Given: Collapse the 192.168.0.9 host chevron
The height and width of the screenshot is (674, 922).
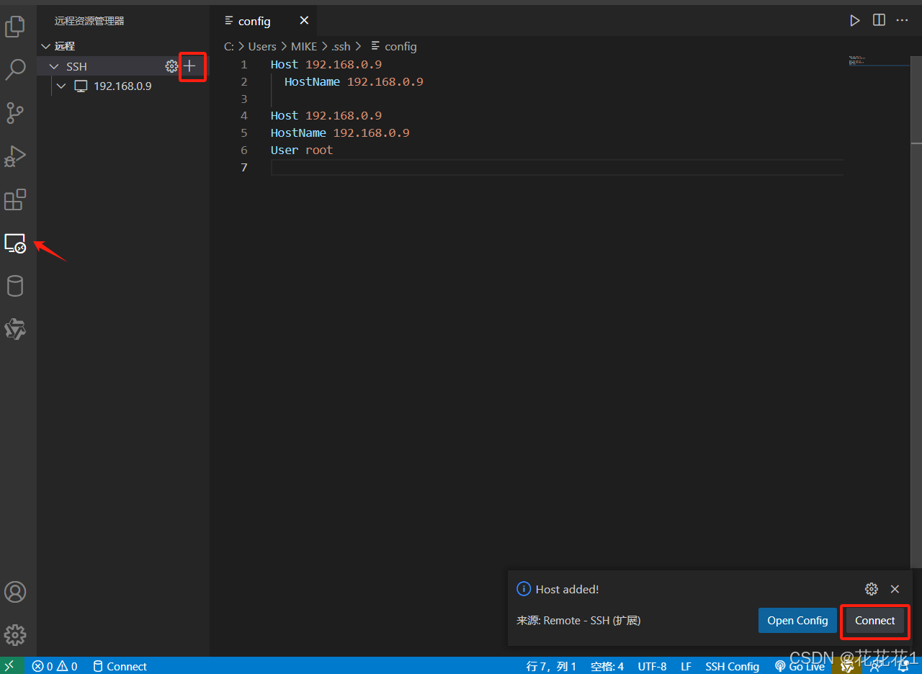Looking at the screenshot, I should tap(61, 86).
